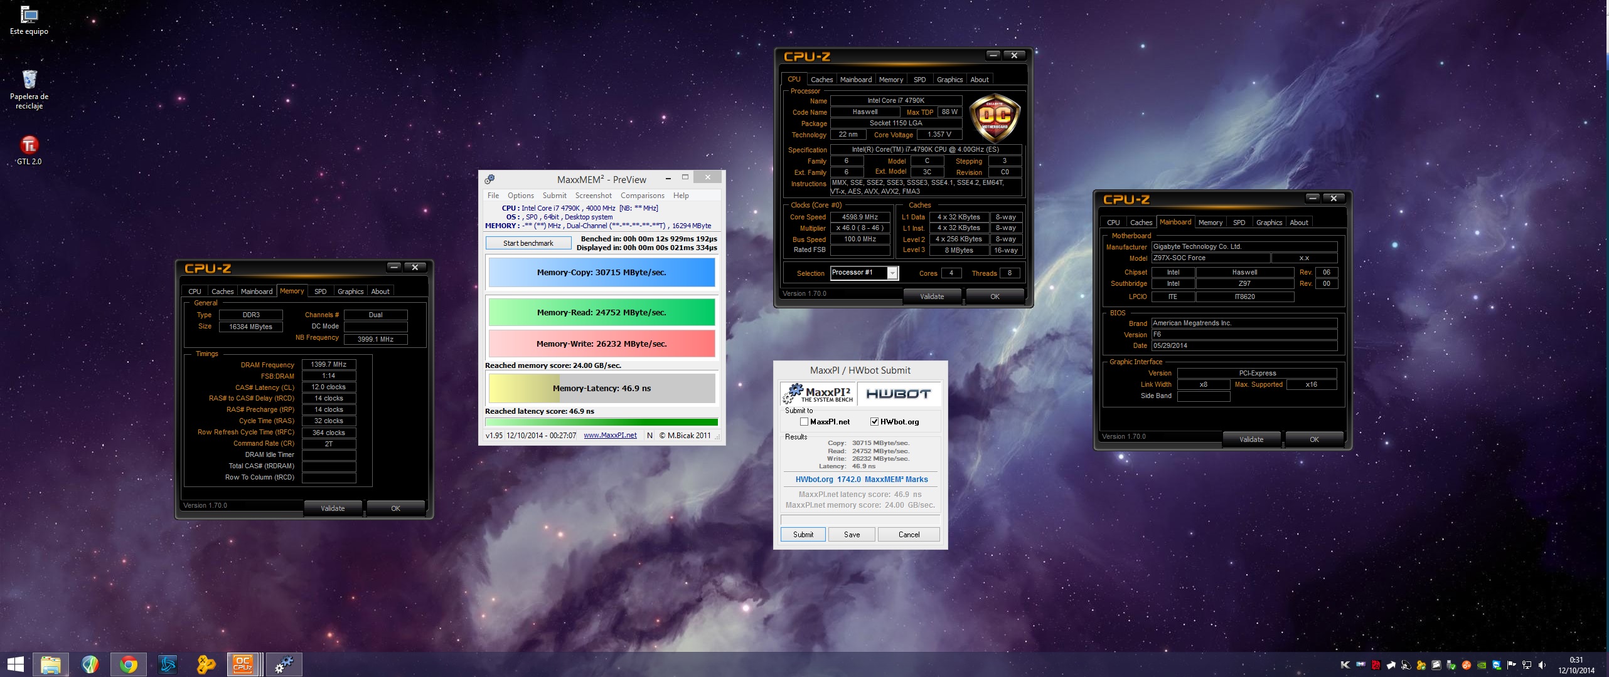Open the MaxxMEM Help menu
1609x677 pixels.
tap(681, 196)
